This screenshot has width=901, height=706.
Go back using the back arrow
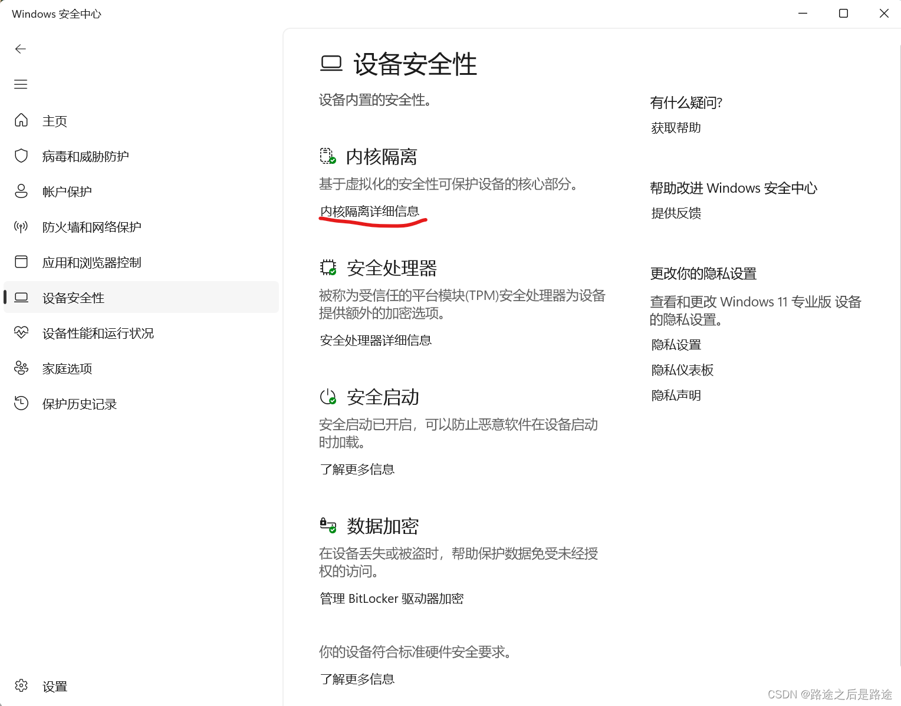(21, 49)
